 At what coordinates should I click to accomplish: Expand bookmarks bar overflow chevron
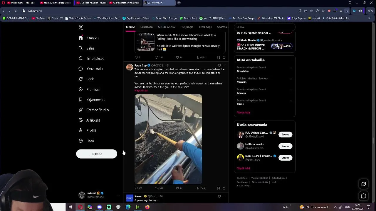click(x=369, y=18)
